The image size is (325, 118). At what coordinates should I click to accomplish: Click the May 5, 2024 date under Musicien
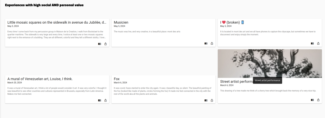coord(119,26)
